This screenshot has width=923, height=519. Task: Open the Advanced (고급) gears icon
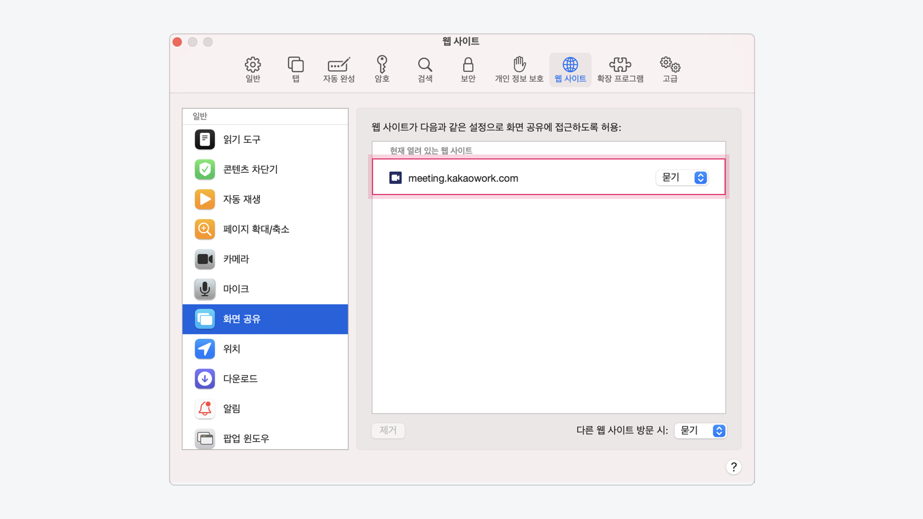[x=669, y=69]
